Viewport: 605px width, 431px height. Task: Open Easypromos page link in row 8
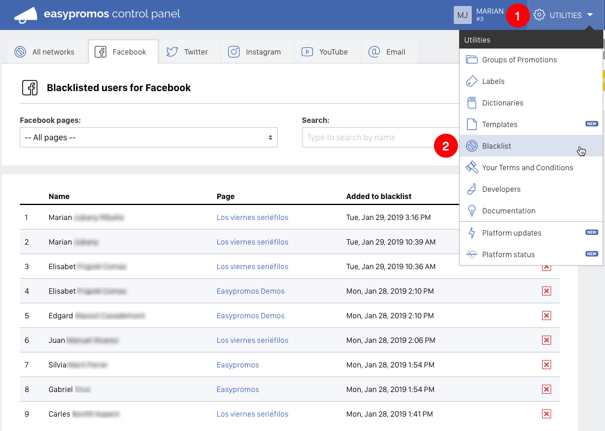238,390
